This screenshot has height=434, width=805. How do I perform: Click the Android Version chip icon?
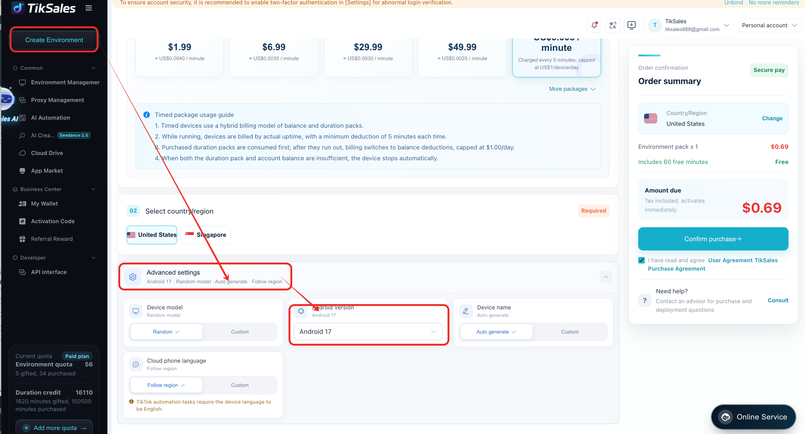pyautogui.click(x=301, y=311)
